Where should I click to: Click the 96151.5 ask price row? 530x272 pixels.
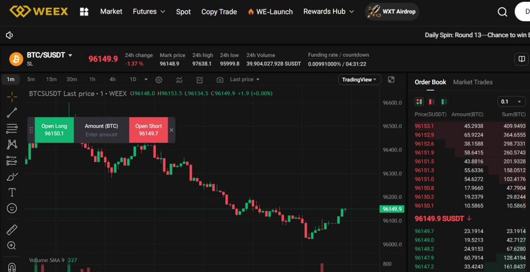[470, 161]
